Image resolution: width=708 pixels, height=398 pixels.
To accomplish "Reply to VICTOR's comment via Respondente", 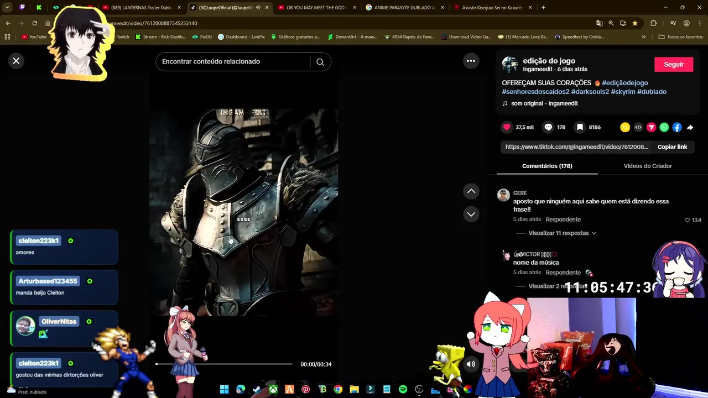I will (x=563, y=273).
